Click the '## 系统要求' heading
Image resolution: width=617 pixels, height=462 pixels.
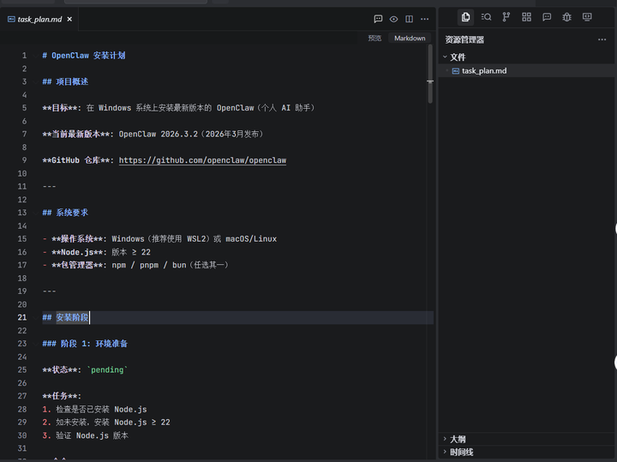click(65, 213)
